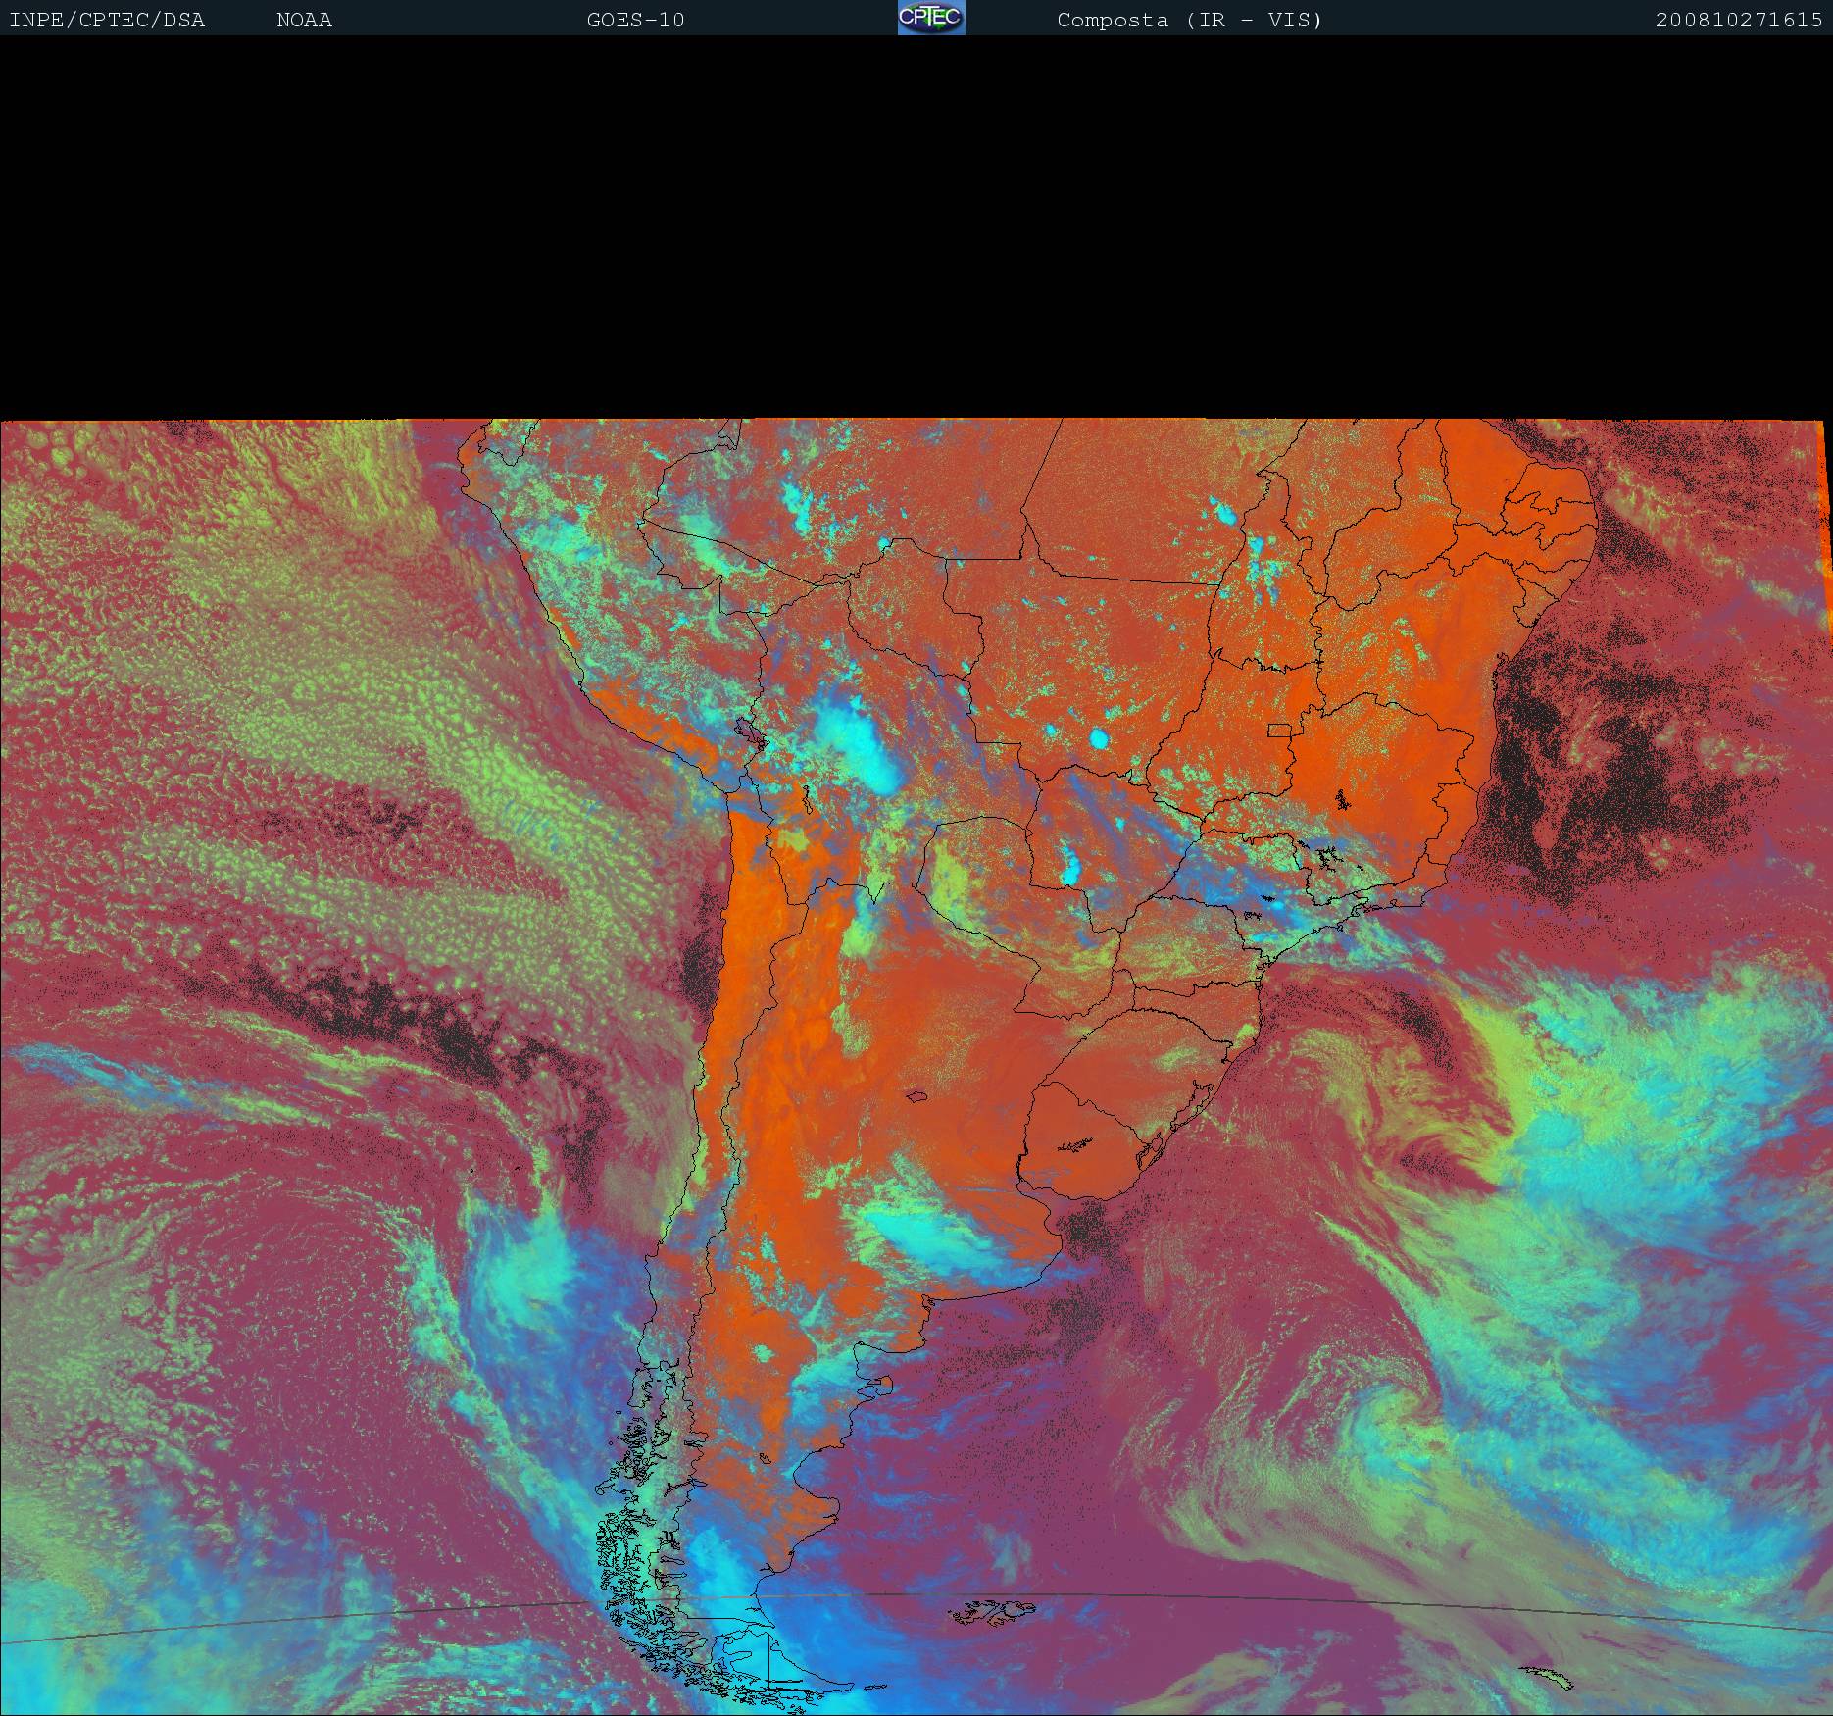Select the NOAA label in the header
This screenshot has width=1833, height=1716.
tap(304, 20)
